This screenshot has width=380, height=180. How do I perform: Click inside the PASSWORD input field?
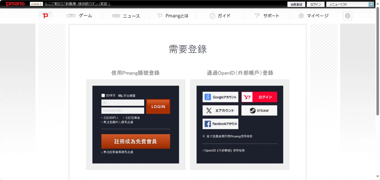tap(122, 110)
